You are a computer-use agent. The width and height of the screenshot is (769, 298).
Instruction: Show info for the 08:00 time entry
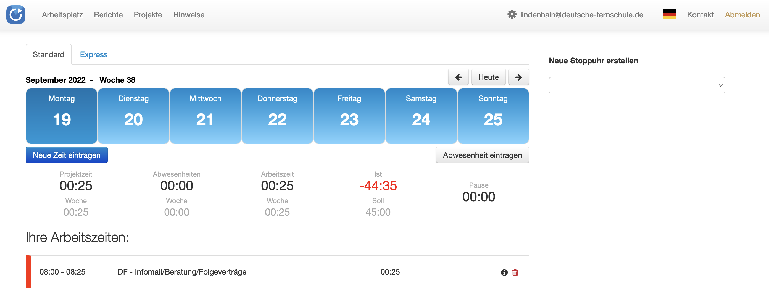click(x=504, y=272)
